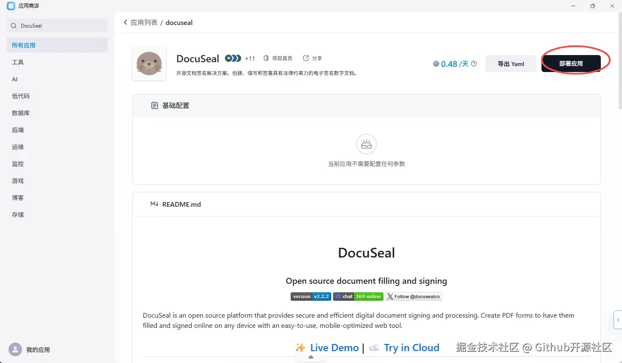Click Open source document filling and signing
622x363 pixels.
click(367, 281)
